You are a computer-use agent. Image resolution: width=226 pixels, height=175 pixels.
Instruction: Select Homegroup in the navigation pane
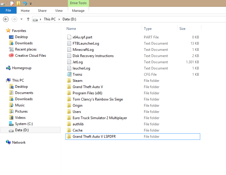coord(22,68)
